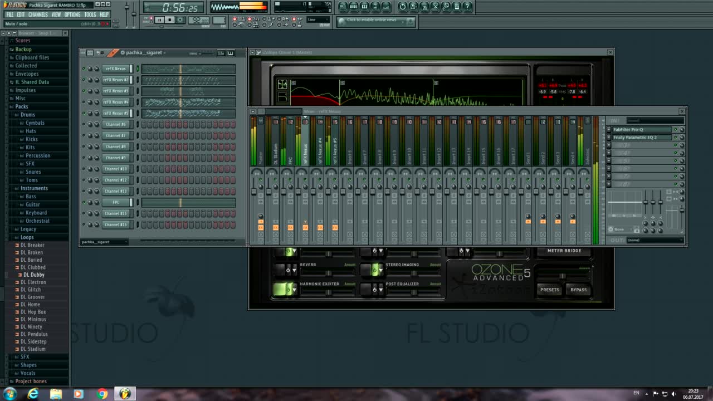Screen dimensions: 713x401
Task: Open the HELP menu
Action: click(104, 14)
